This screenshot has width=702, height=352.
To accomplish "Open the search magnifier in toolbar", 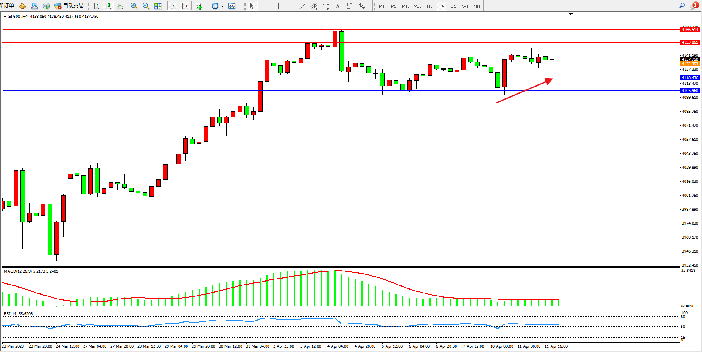I will (x=682, y=6).
